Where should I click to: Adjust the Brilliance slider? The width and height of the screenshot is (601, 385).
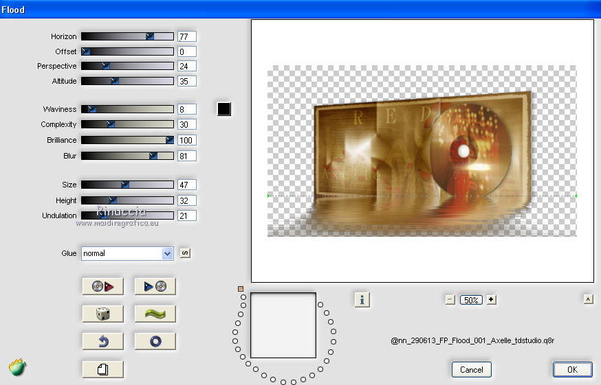pyautogui.click(x=127, y=140)
